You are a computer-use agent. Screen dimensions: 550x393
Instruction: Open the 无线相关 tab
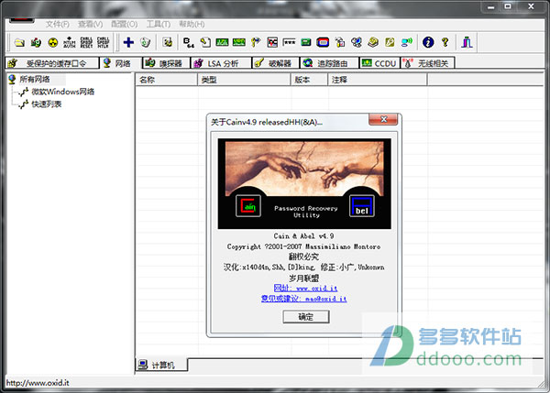click(x=427, y=63)
